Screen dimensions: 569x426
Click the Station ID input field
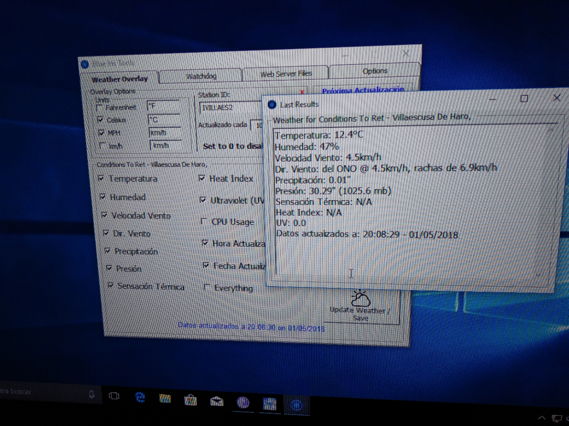[x=230, y=107]
